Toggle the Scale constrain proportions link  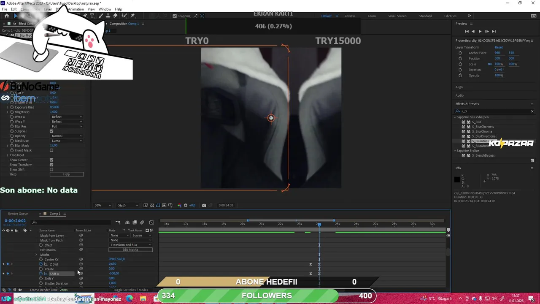coord(490,64)
